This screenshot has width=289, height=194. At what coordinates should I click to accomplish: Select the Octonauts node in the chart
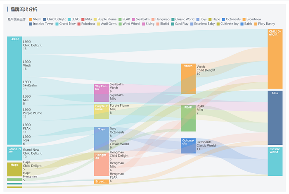tap(188, 146)
